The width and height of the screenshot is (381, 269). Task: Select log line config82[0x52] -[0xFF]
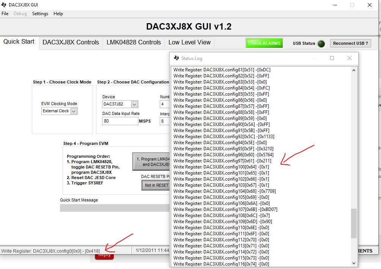pyautogui.click(x=221, y=76)
